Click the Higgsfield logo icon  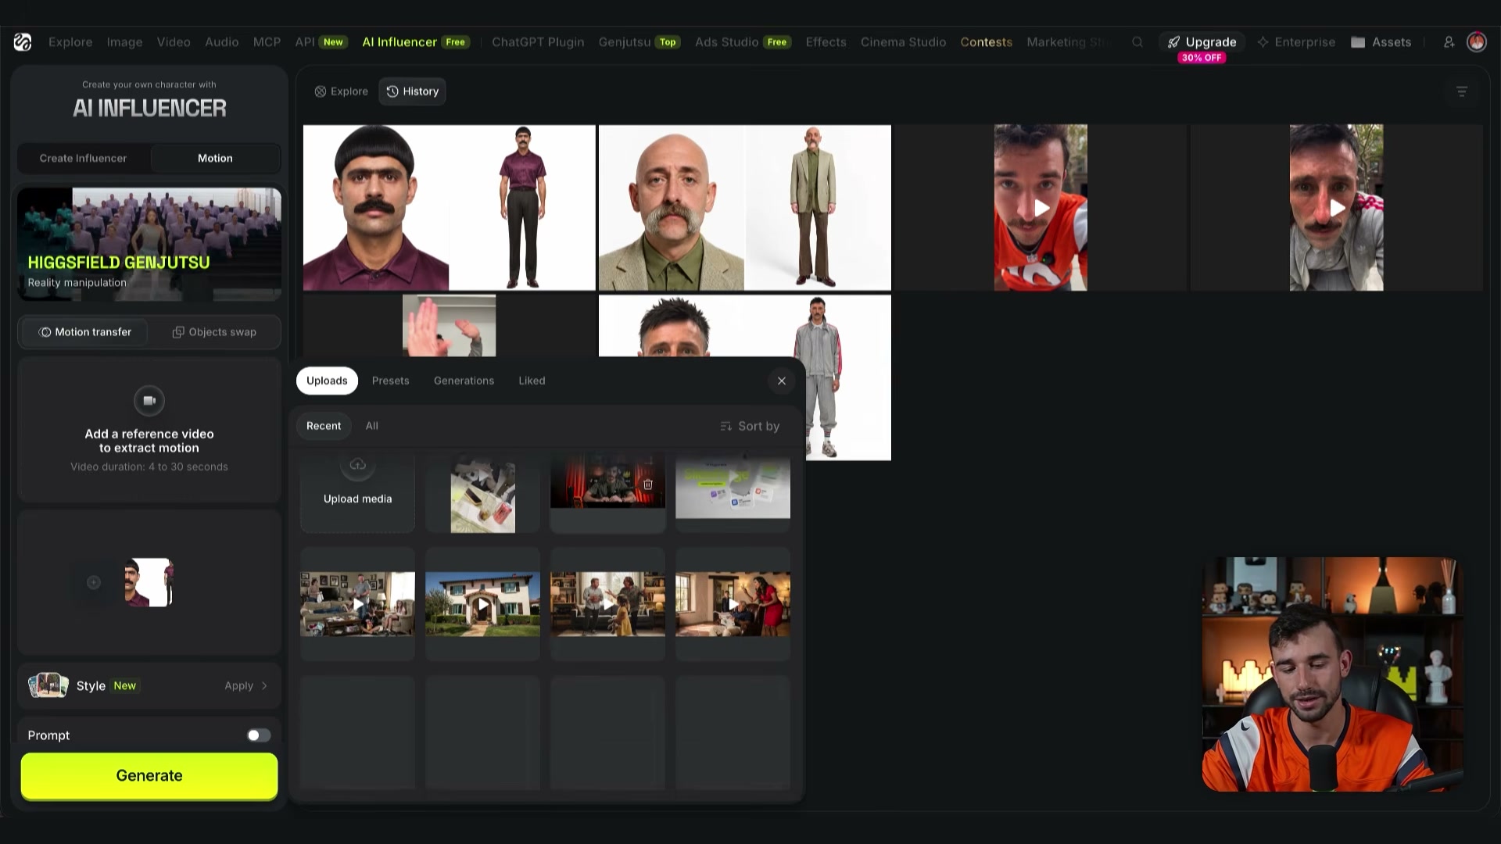pos(23,42)
